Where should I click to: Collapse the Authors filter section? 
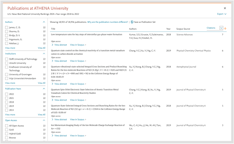coord(44,22)
